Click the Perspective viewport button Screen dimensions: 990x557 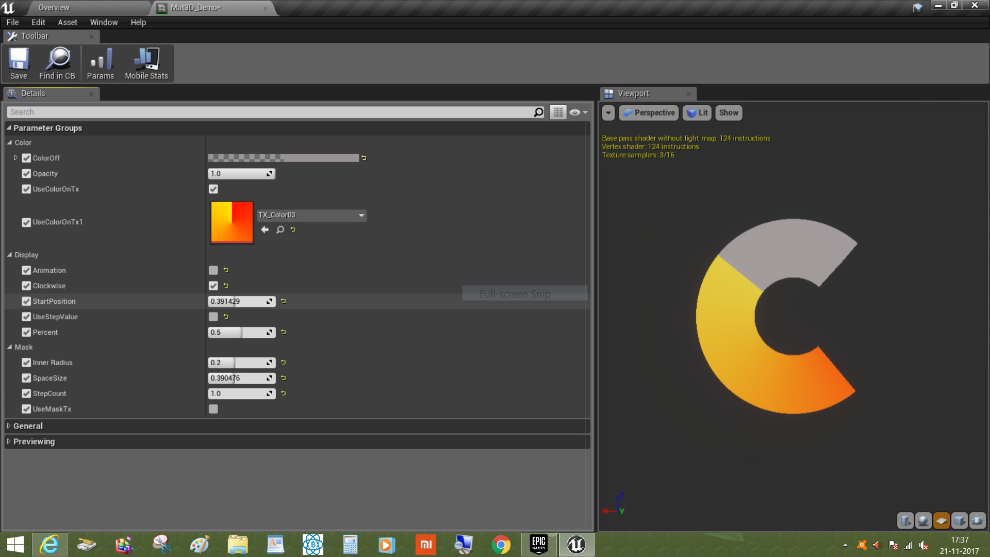click(x=649, y=112)
